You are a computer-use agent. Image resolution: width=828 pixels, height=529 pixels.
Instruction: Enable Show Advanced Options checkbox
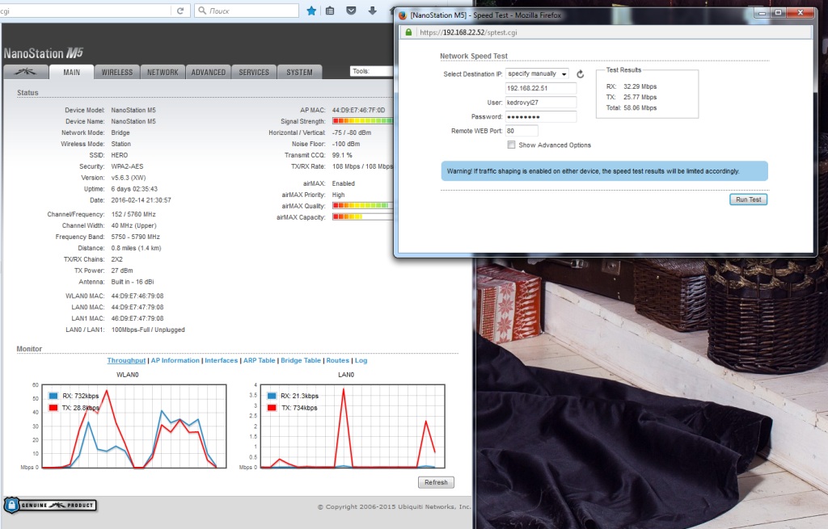pyautogui.click(x=511, y=145)
